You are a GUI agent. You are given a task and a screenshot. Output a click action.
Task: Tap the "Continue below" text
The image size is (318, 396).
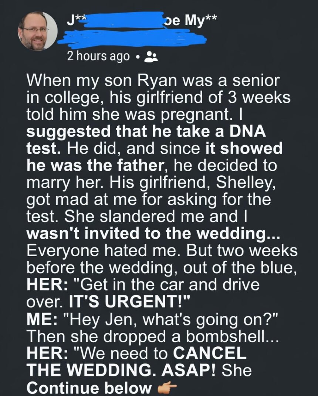point(89,387)
